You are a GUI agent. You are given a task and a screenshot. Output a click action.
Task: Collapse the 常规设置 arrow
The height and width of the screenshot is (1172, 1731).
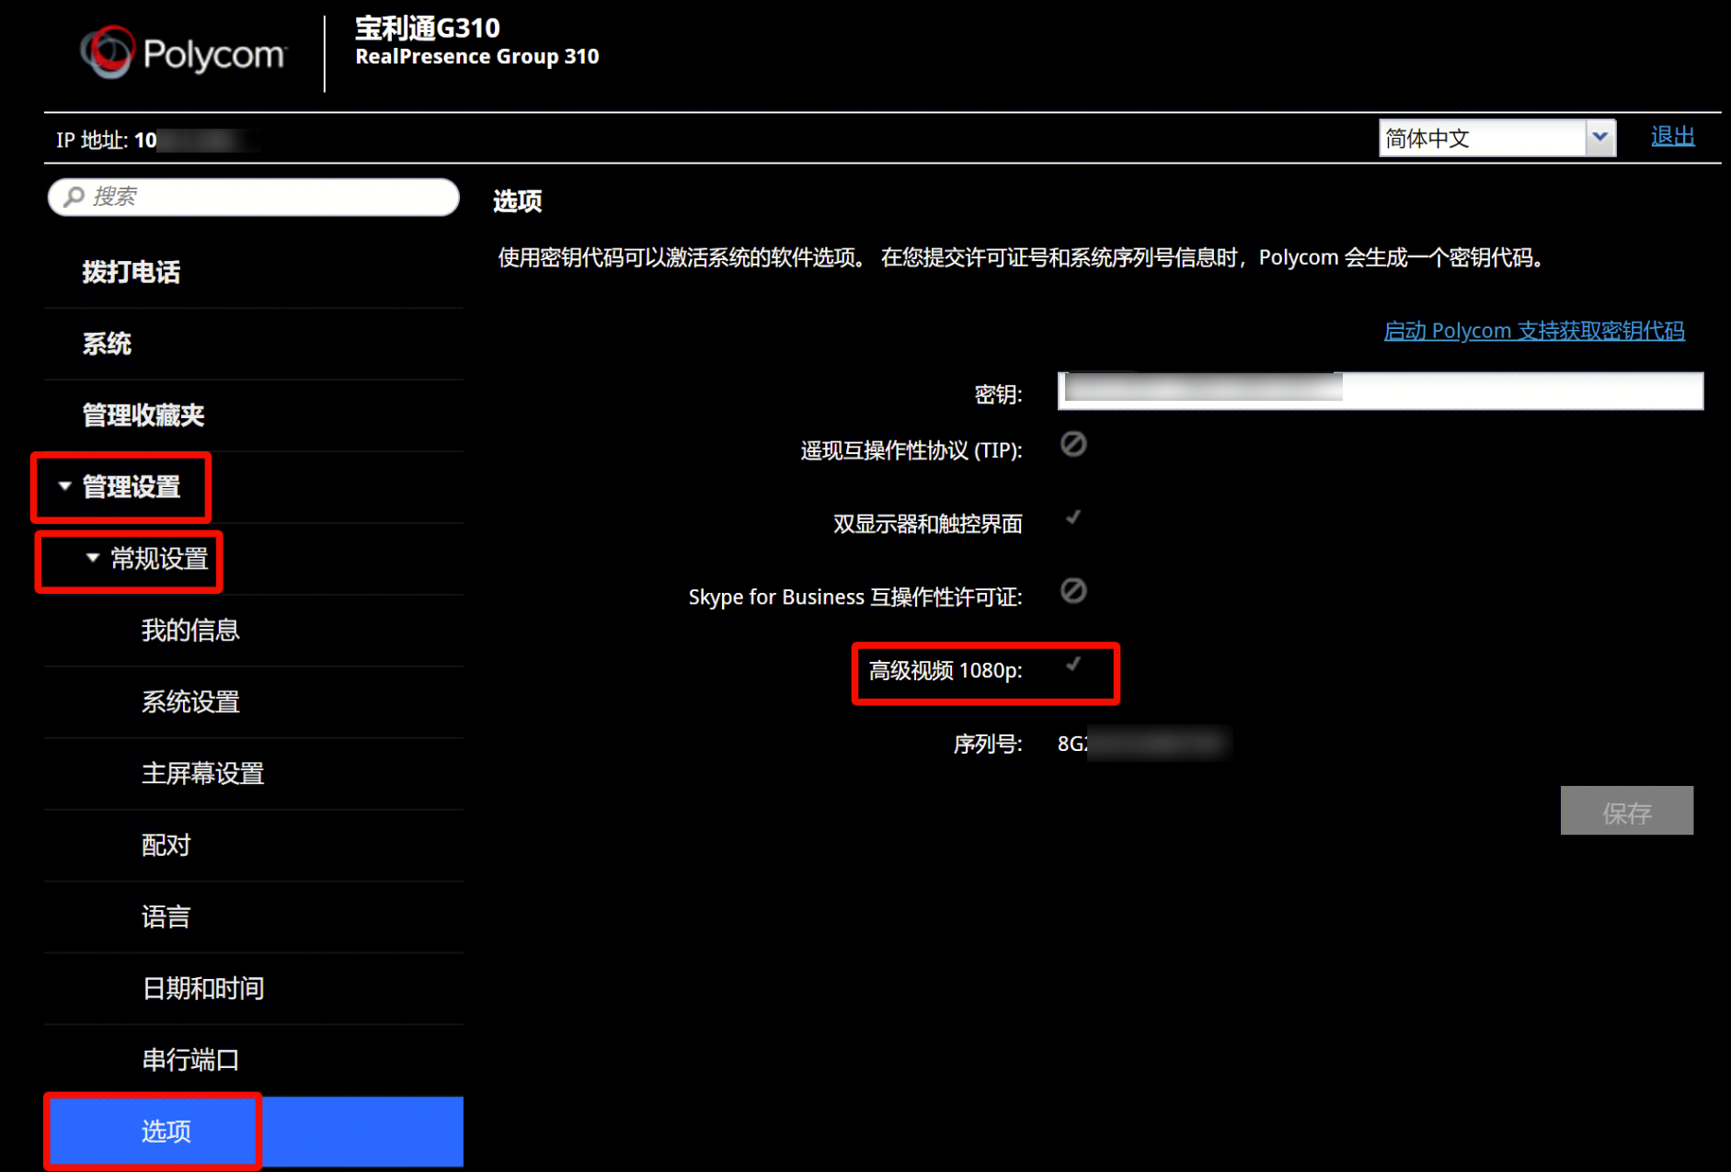click(x=92, y=557)
